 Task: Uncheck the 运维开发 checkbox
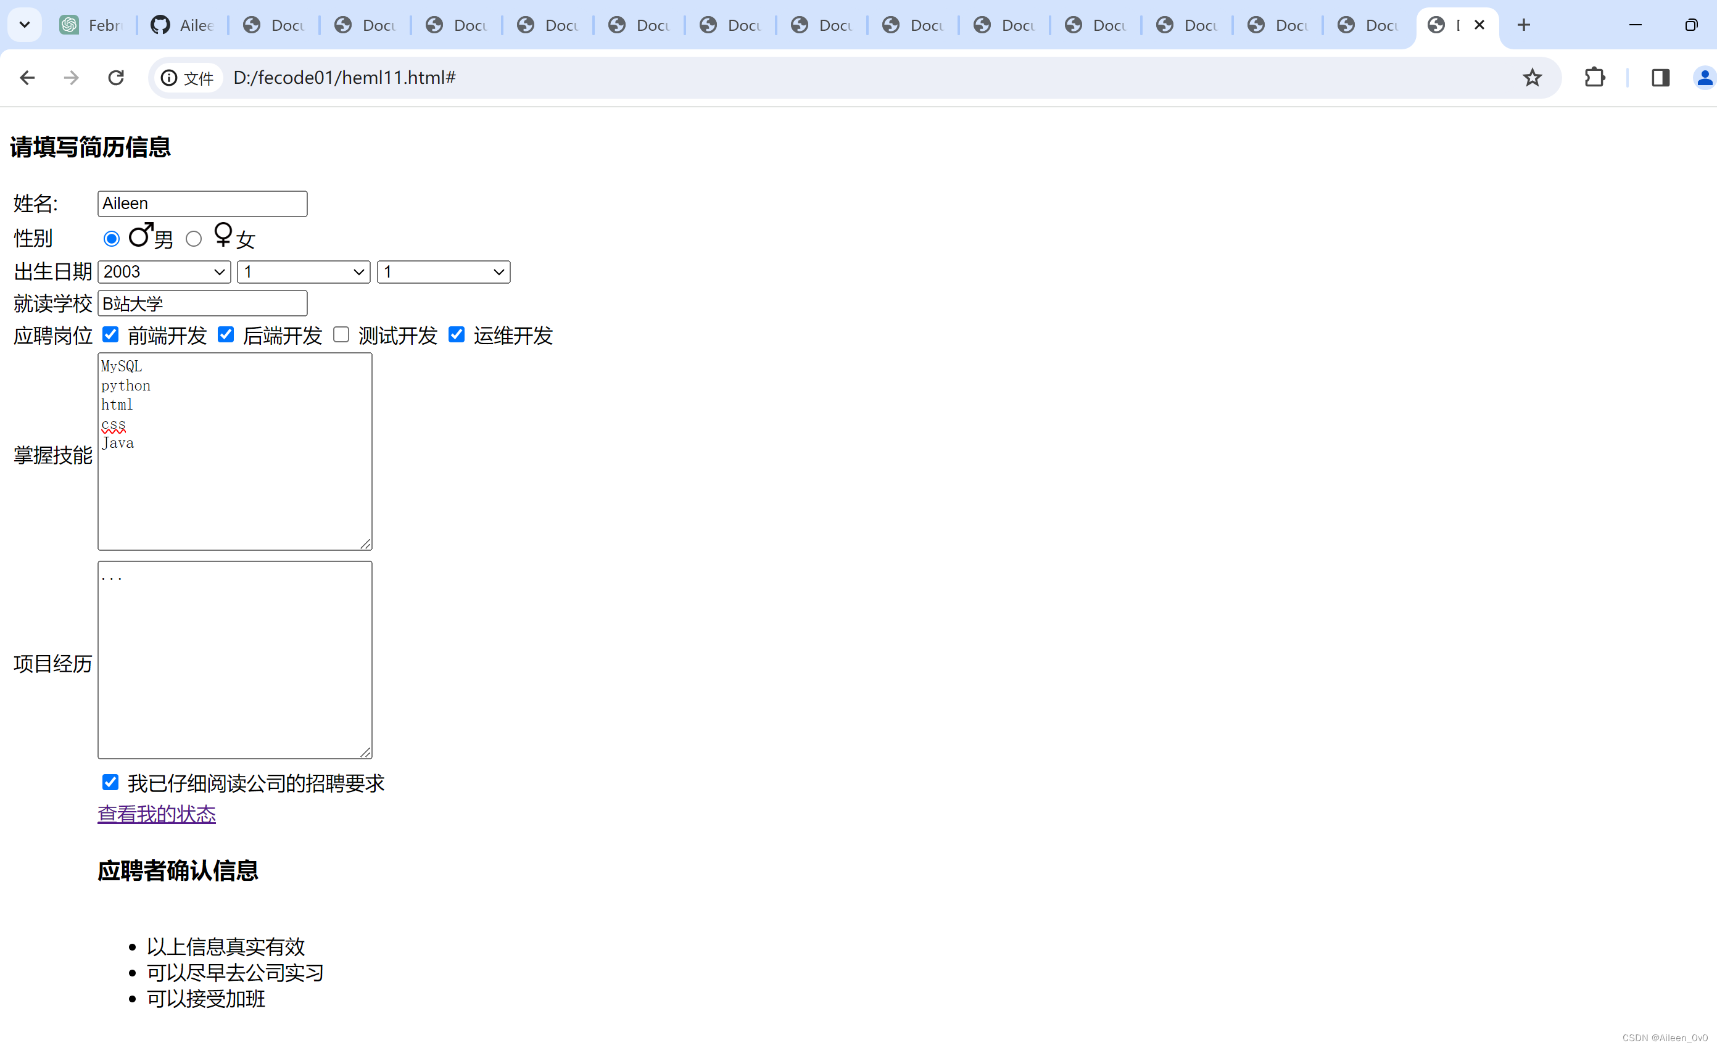click(x=457, y=334)
